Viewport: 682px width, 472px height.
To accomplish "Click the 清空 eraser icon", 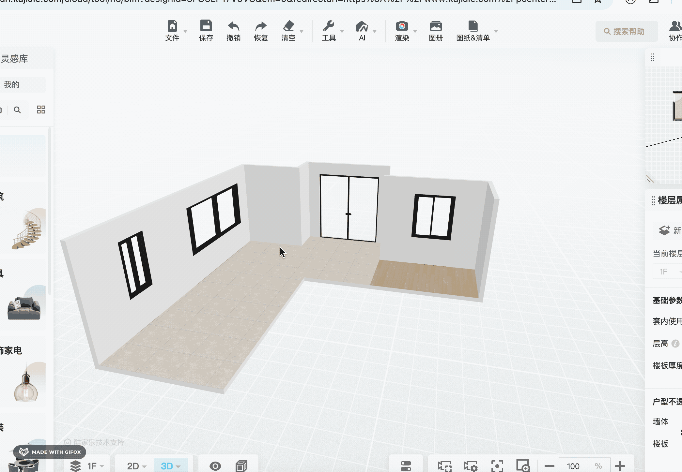I will point(288,26).
